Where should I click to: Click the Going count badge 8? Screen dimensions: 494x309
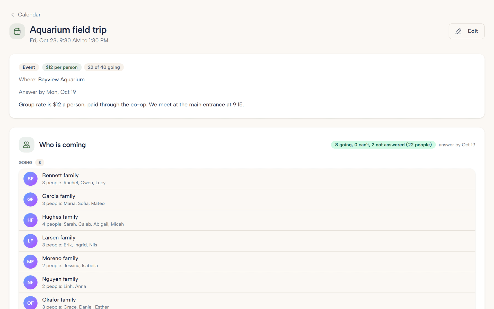(40, 162)
